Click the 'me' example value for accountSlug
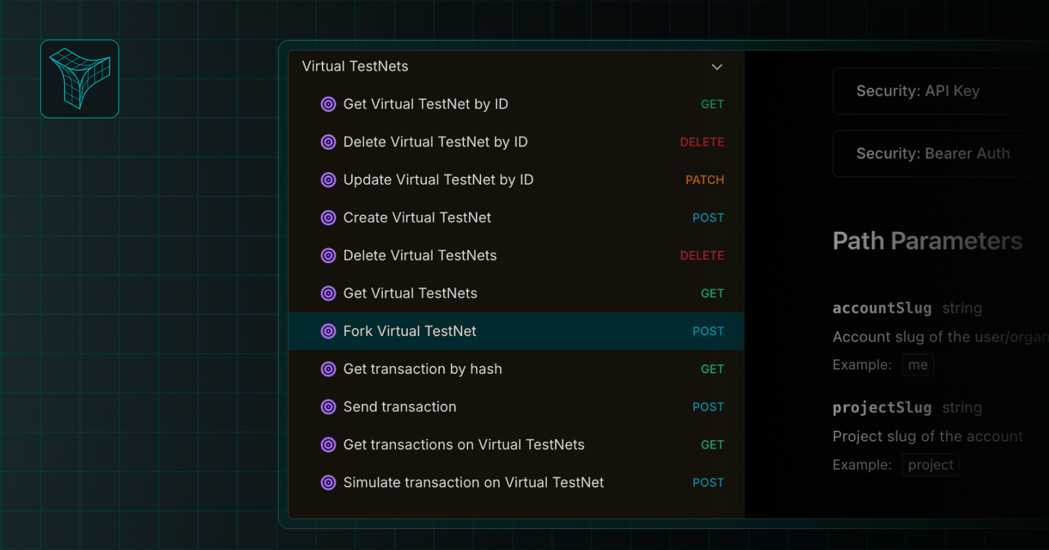Image resolution: width=1049 pixels, height=550 pixels. tap(917, 365)
